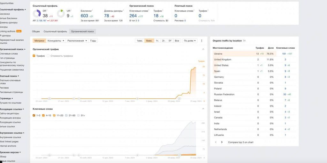
Task: Select the 1г. time range button
Action: point(157,41)
